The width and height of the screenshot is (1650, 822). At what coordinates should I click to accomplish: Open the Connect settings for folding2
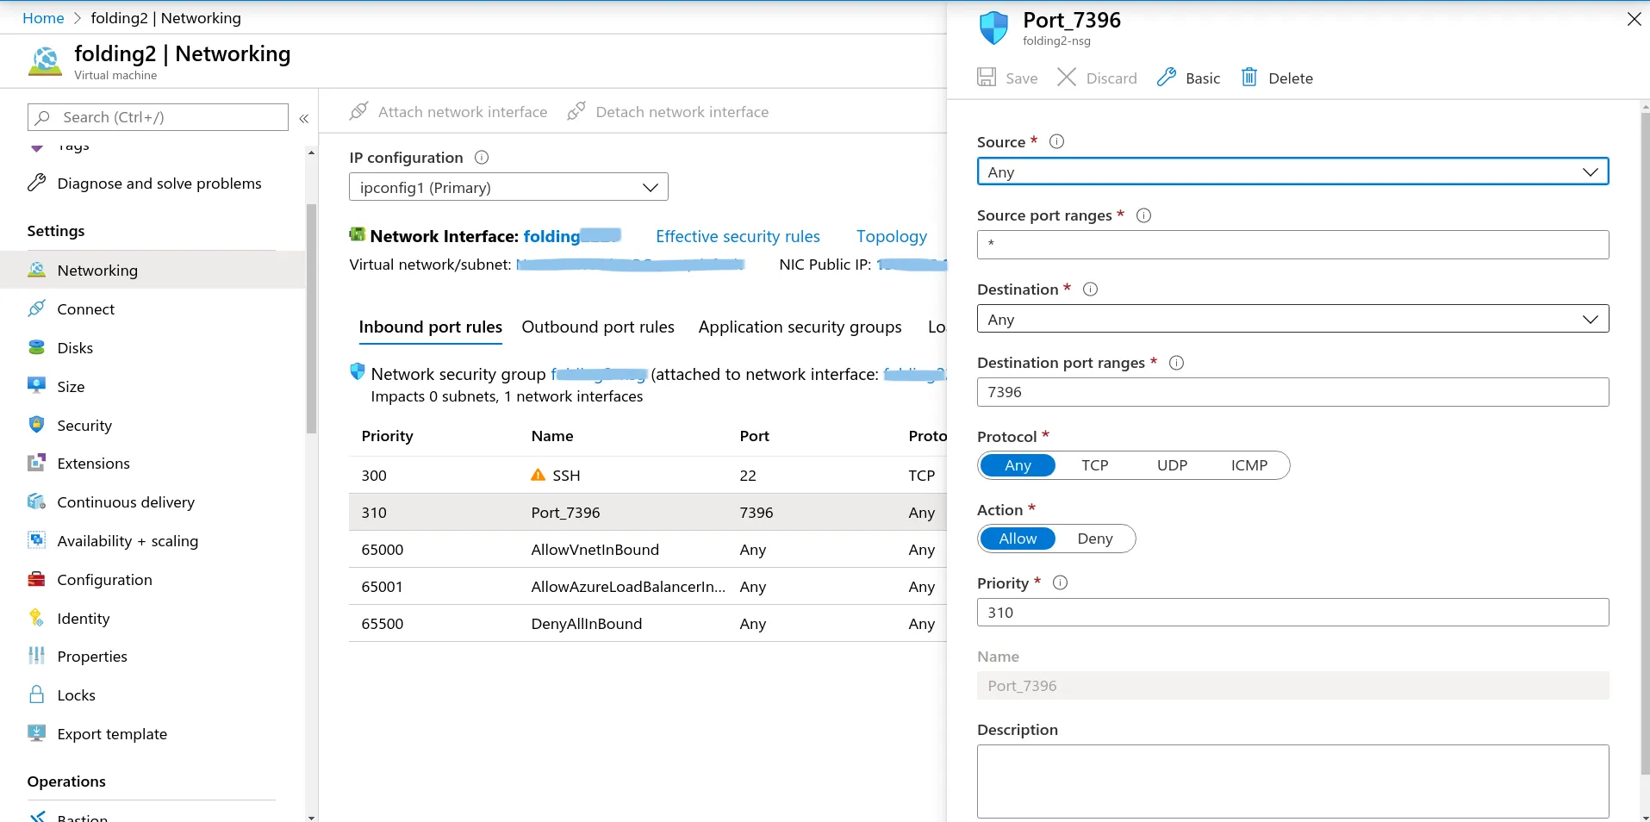coord(85,308)
